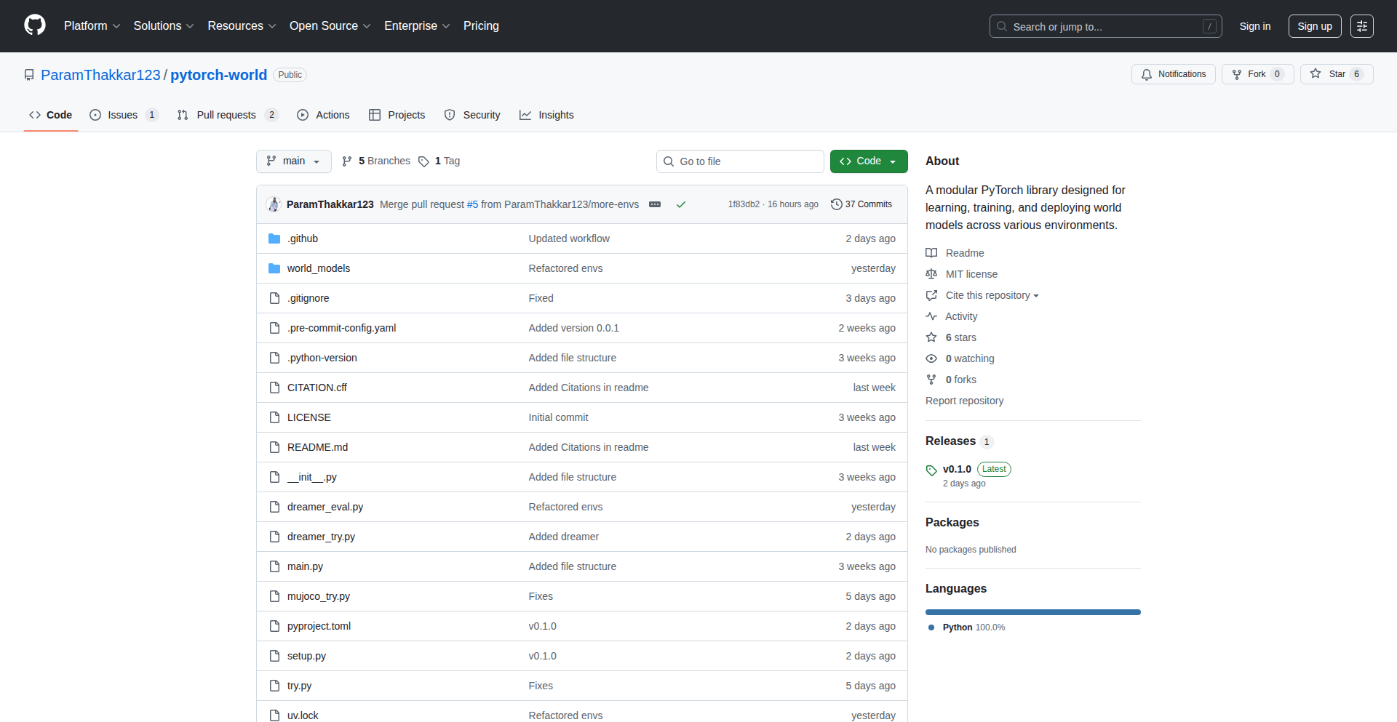Viewport: 1397px width, 722px height.
Task: Open the Issues tab via its circle icon
Action: tap(95, 115)
